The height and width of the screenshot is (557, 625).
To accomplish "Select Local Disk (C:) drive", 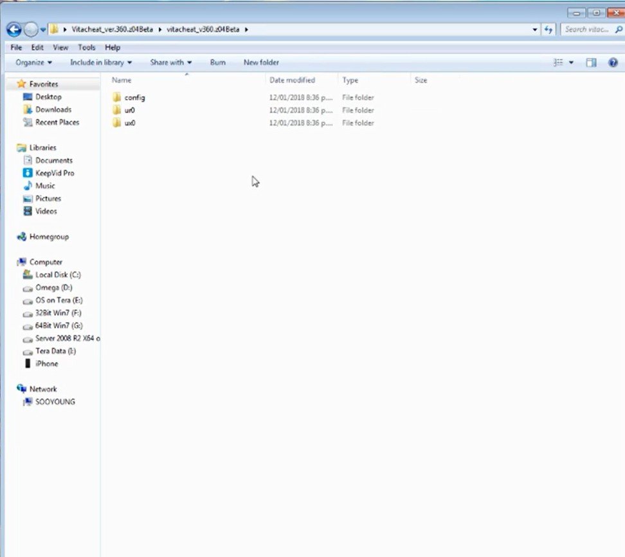I will pos(57,275).
